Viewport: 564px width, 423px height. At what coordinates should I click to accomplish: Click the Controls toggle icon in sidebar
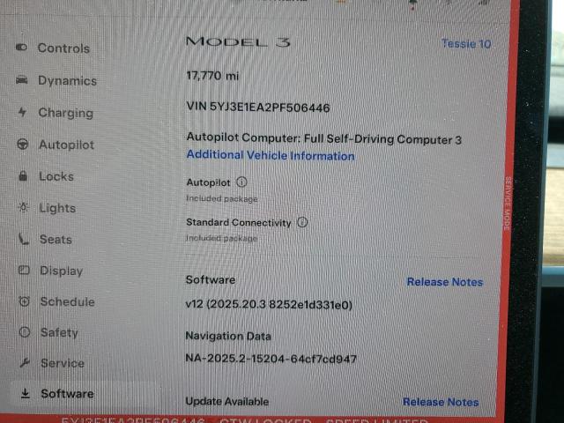click(21, 48)
